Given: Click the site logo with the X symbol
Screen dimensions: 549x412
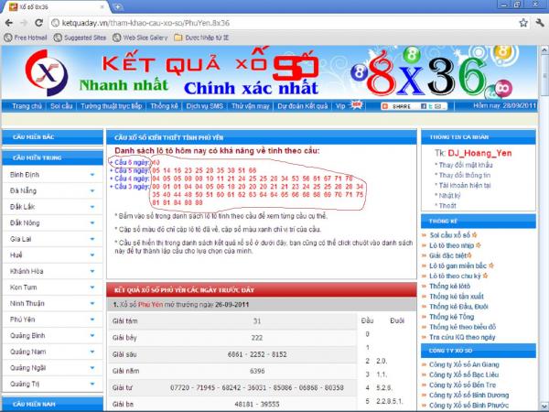Looking at the screenshot, I should click(47, 73).
